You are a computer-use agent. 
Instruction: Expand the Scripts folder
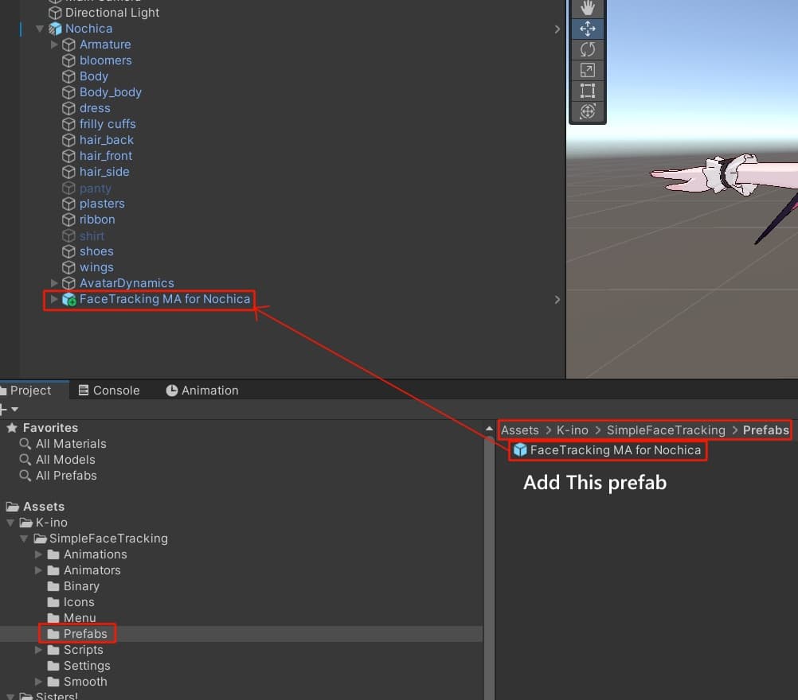[38, 650]
